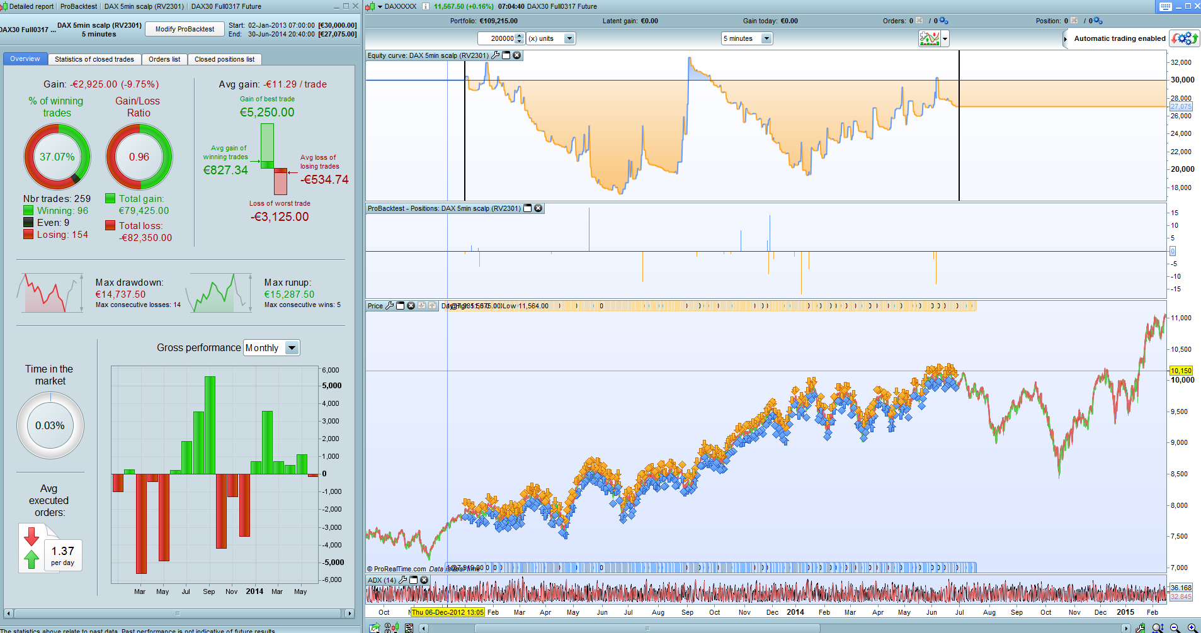Screen dimensions: 1201x633
Task: Open Orders settings gear icon
Action: [944, 21]
